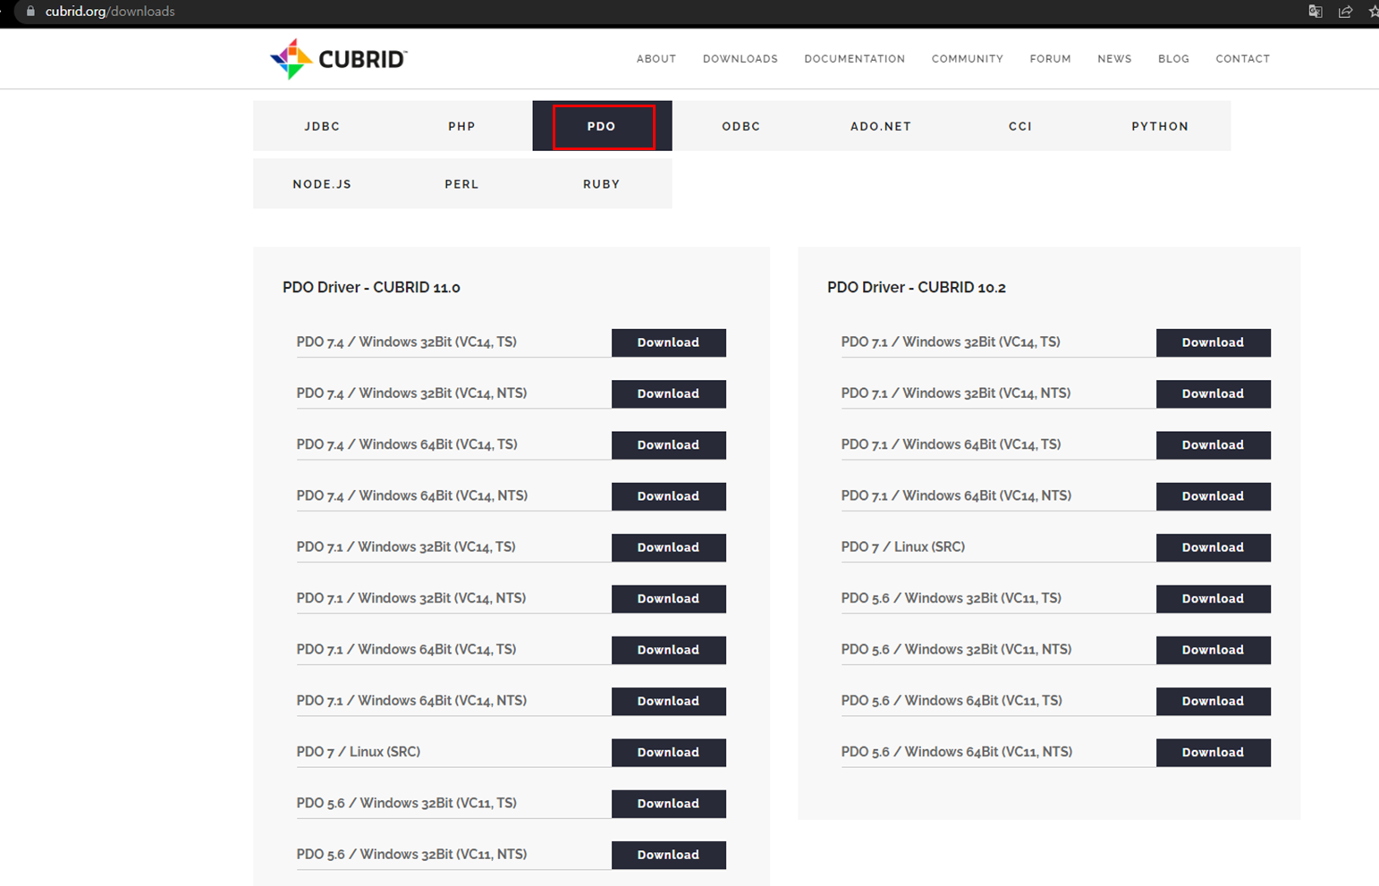Image resolution: width=1379 pixels, height=886 pixels.
Task: Open the DOCUMENTATION menu
Action: 855,59
